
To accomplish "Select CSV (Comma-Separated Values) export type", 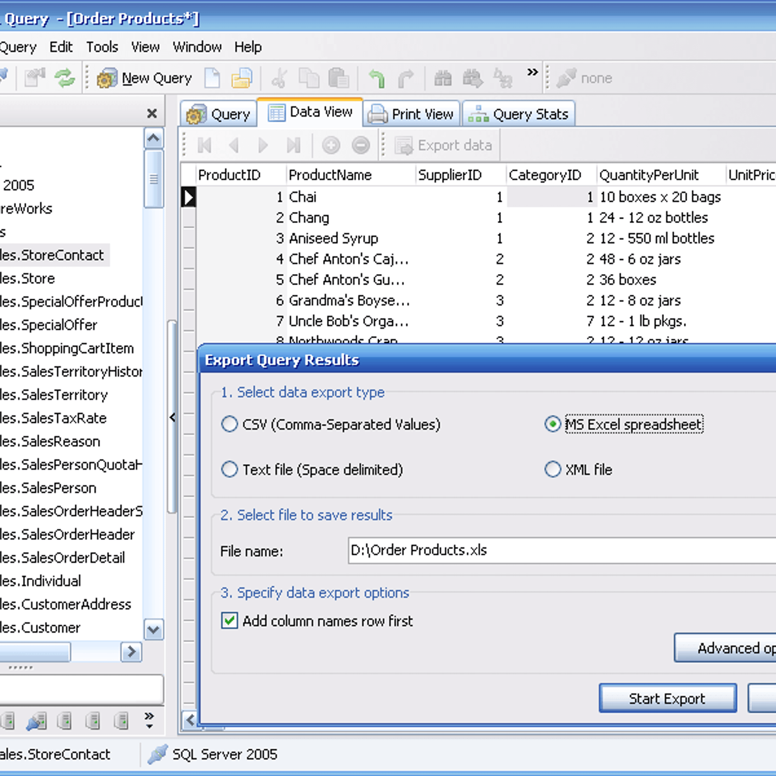I will (x=331, y=424).
